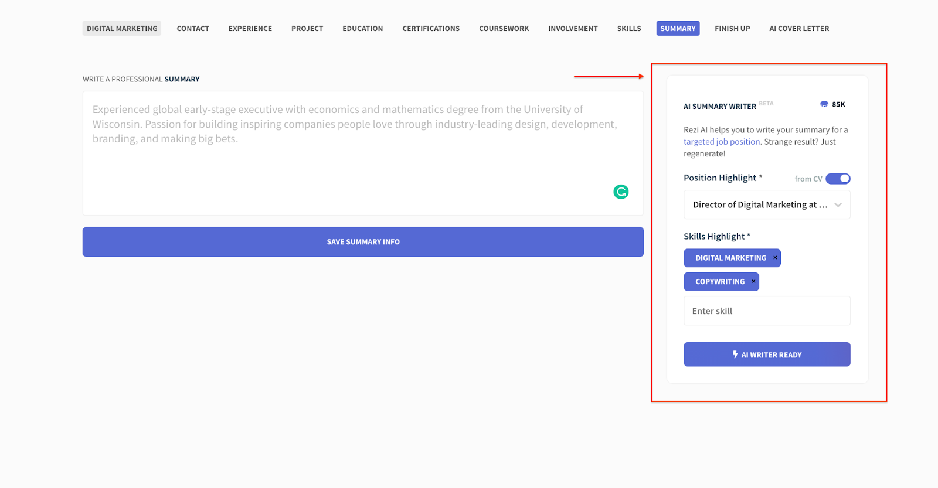Open the Skills tab
938x488 pixels.
629,28
